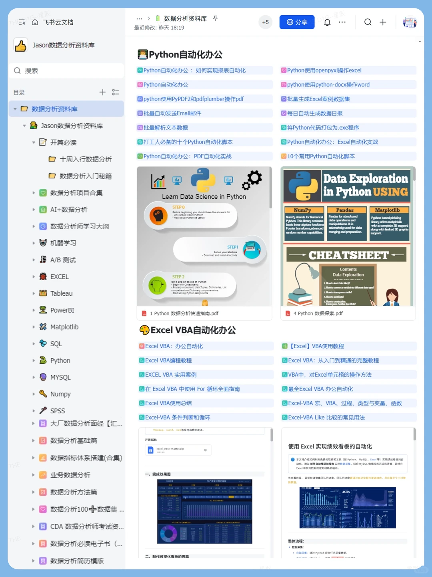Image resolution: width=432 pixels, height=577 pixels.
Task: Click the sidebar 搜索 search field
Action: click(66, 71)
